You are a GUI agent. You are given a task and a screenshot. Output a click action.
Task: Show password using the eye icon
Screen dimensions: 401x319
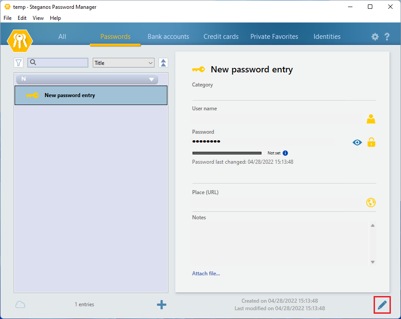(357, 142)
